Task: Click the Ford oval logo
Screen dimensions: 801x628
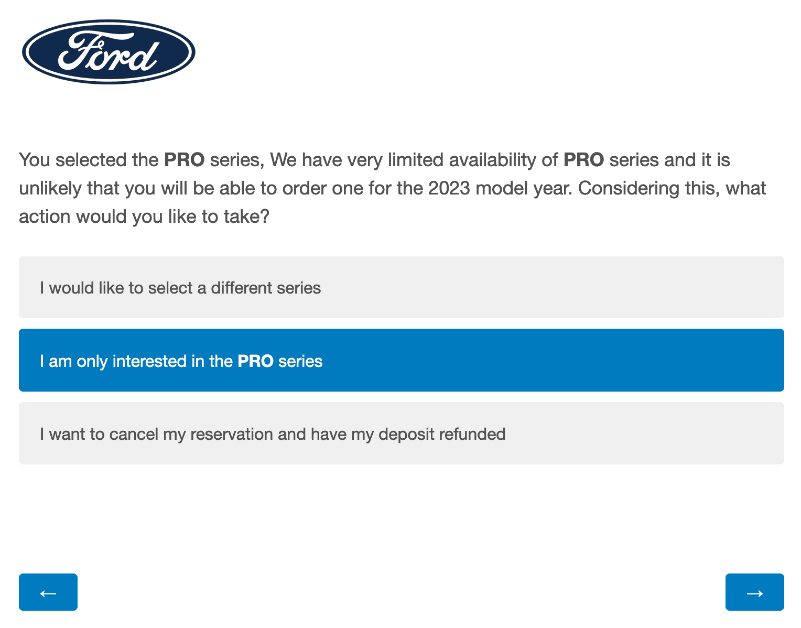Action: point(109,52)
